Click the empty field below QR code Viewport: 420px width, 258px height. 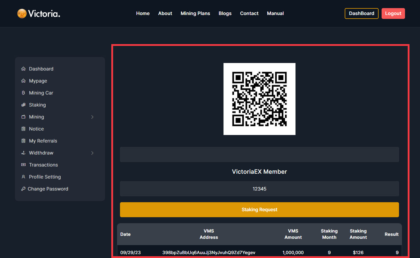click(259, 154)
